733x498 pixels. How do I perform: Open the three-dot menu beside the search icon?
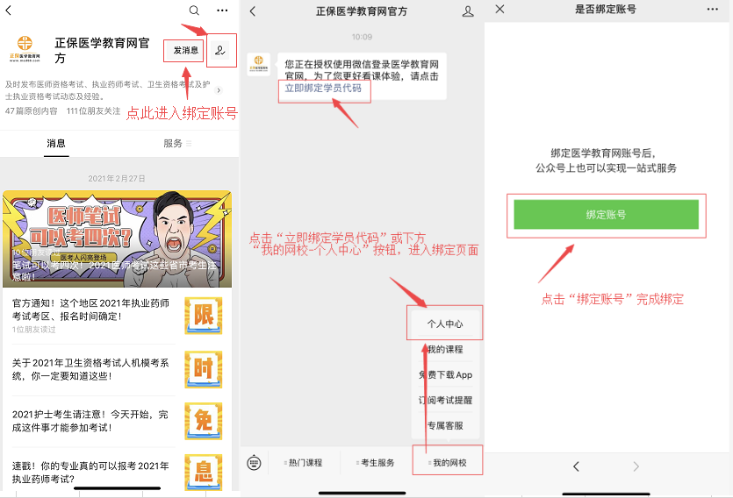coord(222,11)
